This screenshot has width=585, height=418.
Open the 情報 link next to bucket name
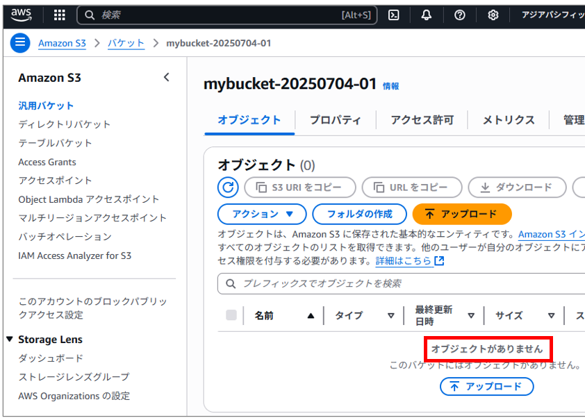point(390,86)
